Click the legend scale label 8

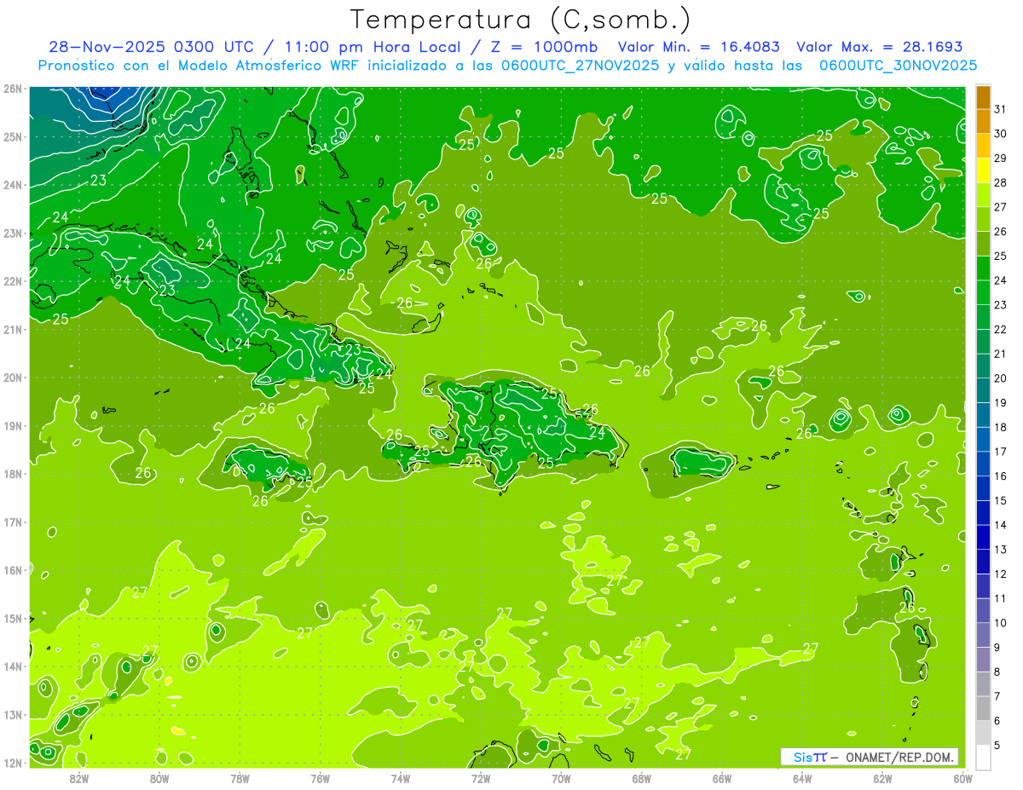click(997, 672)
